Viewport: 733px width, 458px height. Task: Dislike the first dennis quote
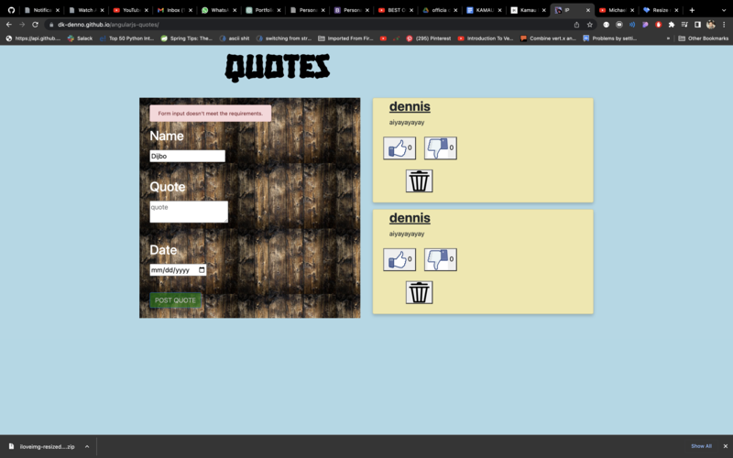pyautogui.click(x=440, y=148)
